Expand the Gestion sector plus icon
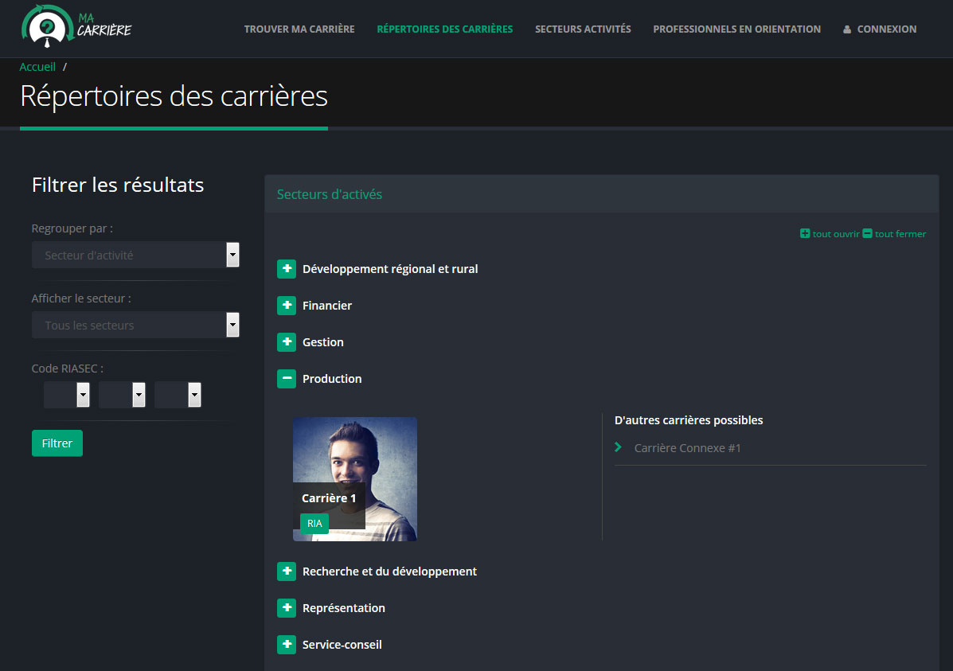This screenshot has width=953, height=671. click(x=287, y=342)
